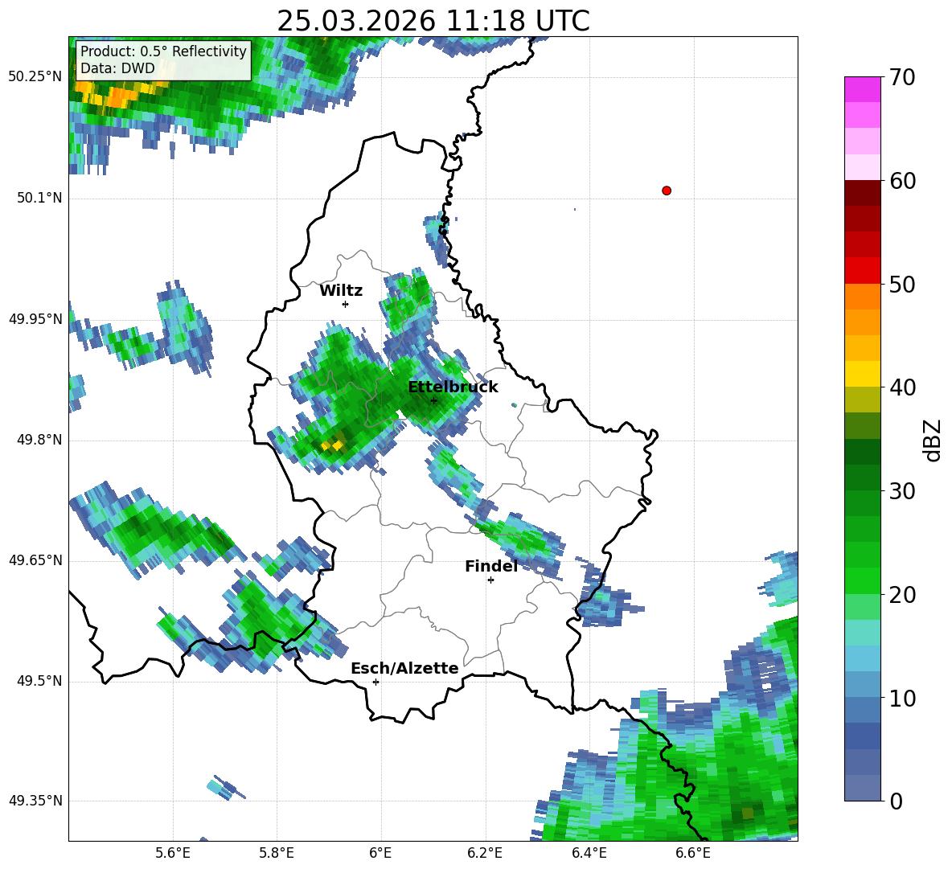
Task: Click the 'Data: DWD' legend text
Action: pyautogui.click(x=117, y=68)
